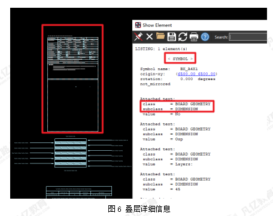The image size is (273, 216).
Task: Print the element listing with printer icon
Action: 194,37
